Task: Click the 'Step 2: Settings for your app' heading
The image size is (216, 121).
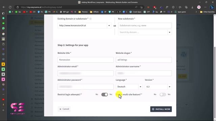Action: tap(73, 45)
